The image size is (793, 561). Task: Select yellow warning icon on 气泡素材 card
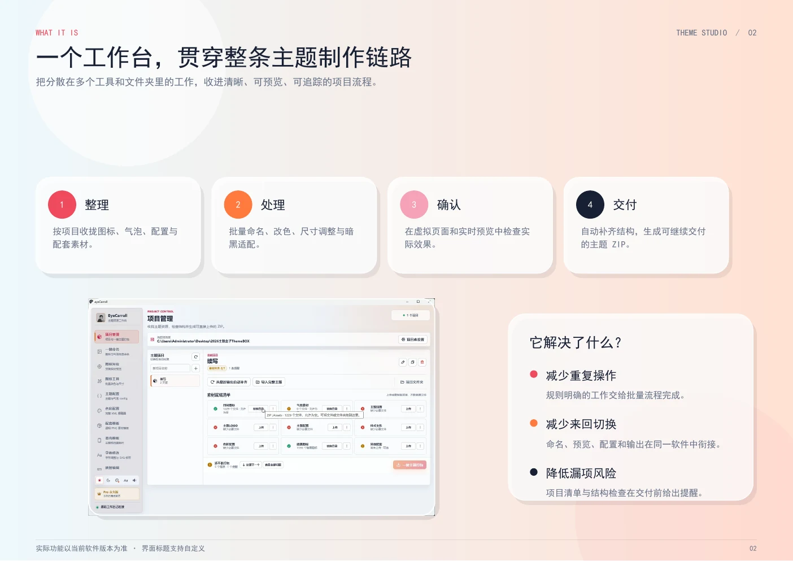[289, 409]
